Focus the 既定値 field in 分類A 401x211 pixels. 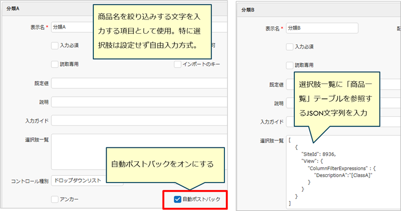tap(135, 83)
